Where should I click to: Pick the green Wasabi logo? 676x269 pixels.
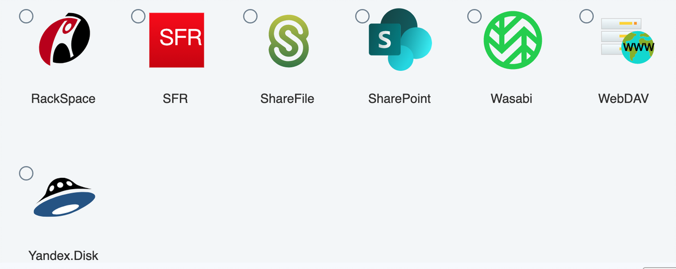tap(513, 40)
